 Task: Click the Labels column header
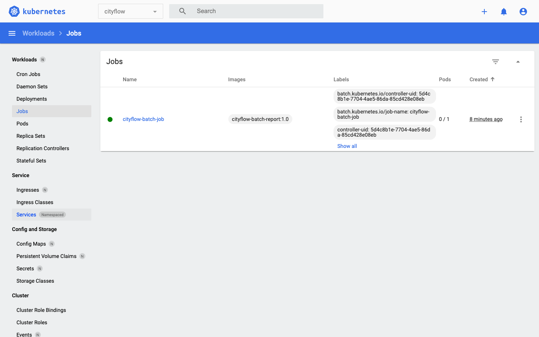(x=341, y=79)
